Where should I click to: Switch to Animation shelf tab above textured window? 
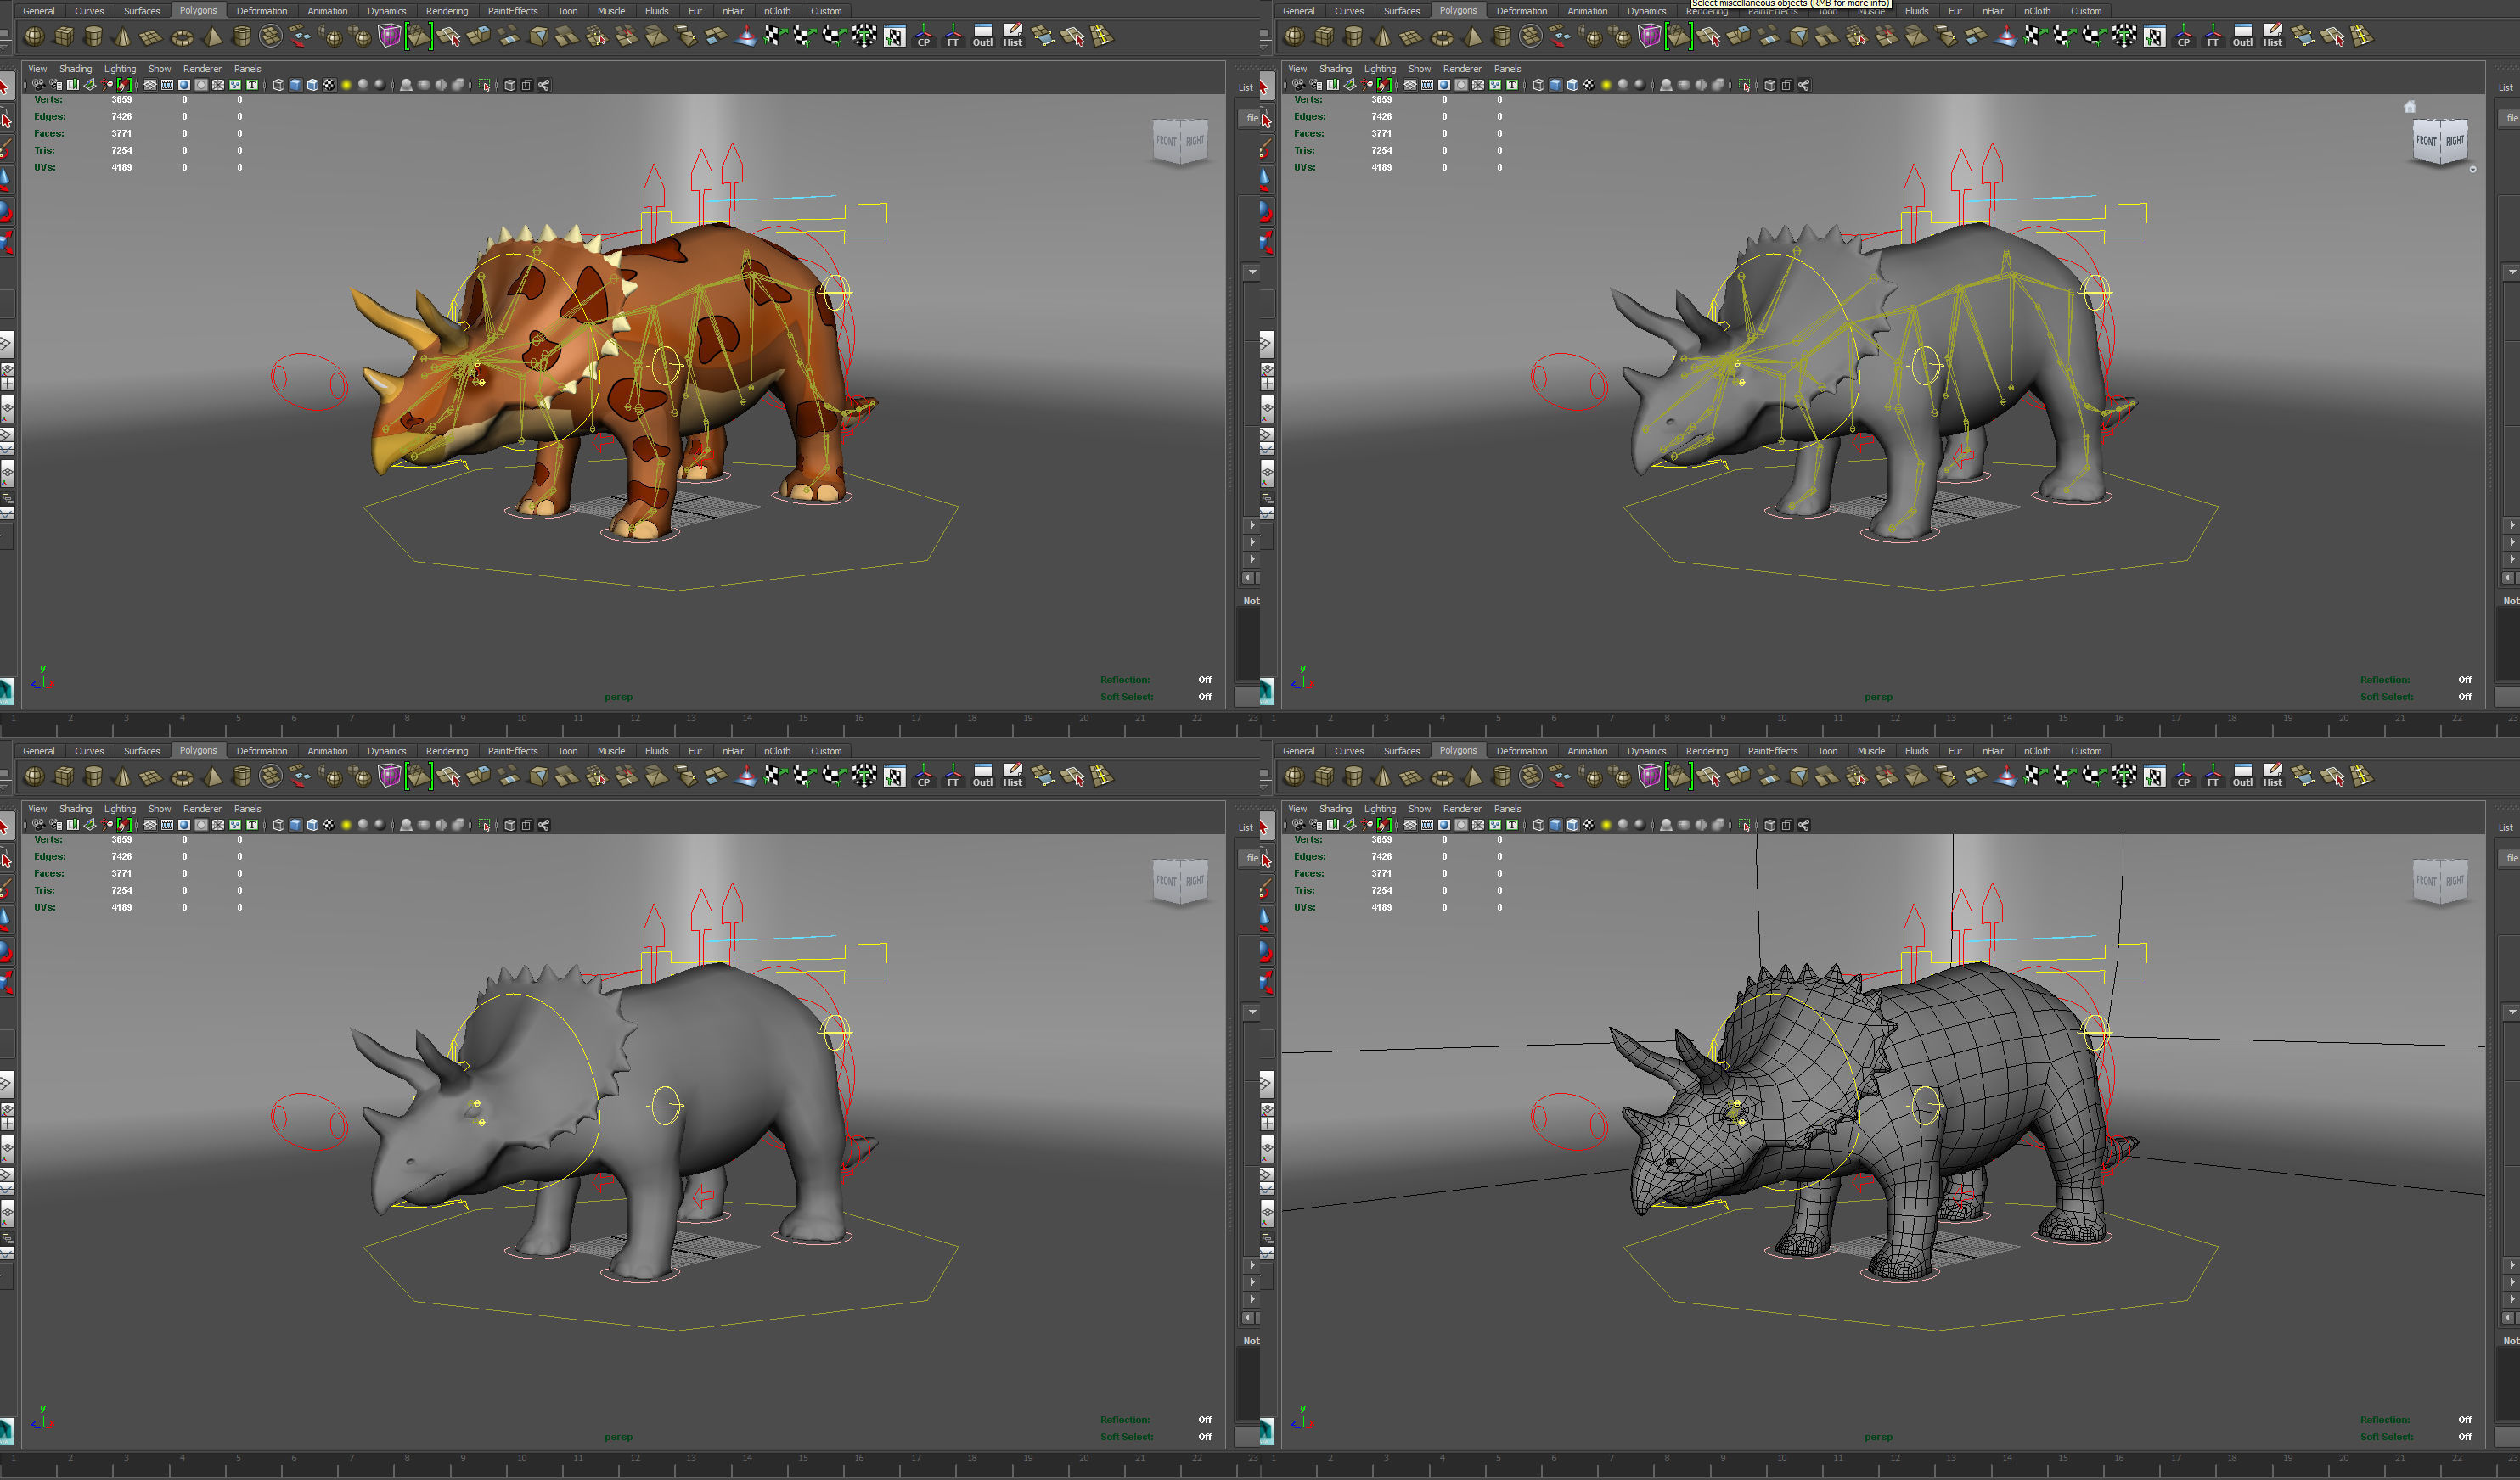(x=327, y=11)
